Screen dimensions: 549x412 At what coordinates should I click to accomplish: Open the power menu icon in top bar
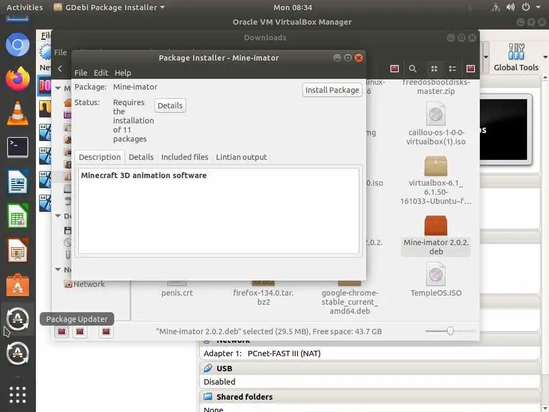[x=525, y=7]
